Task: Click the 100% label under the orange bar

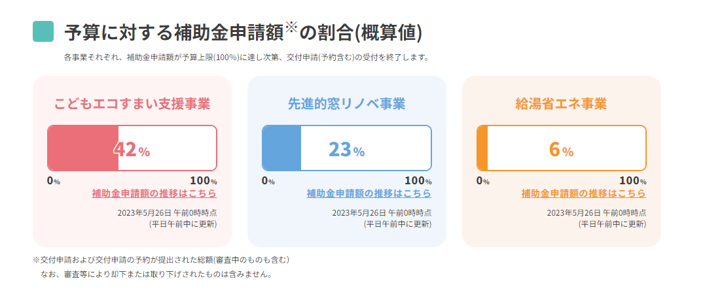Action: pos(633,181)
